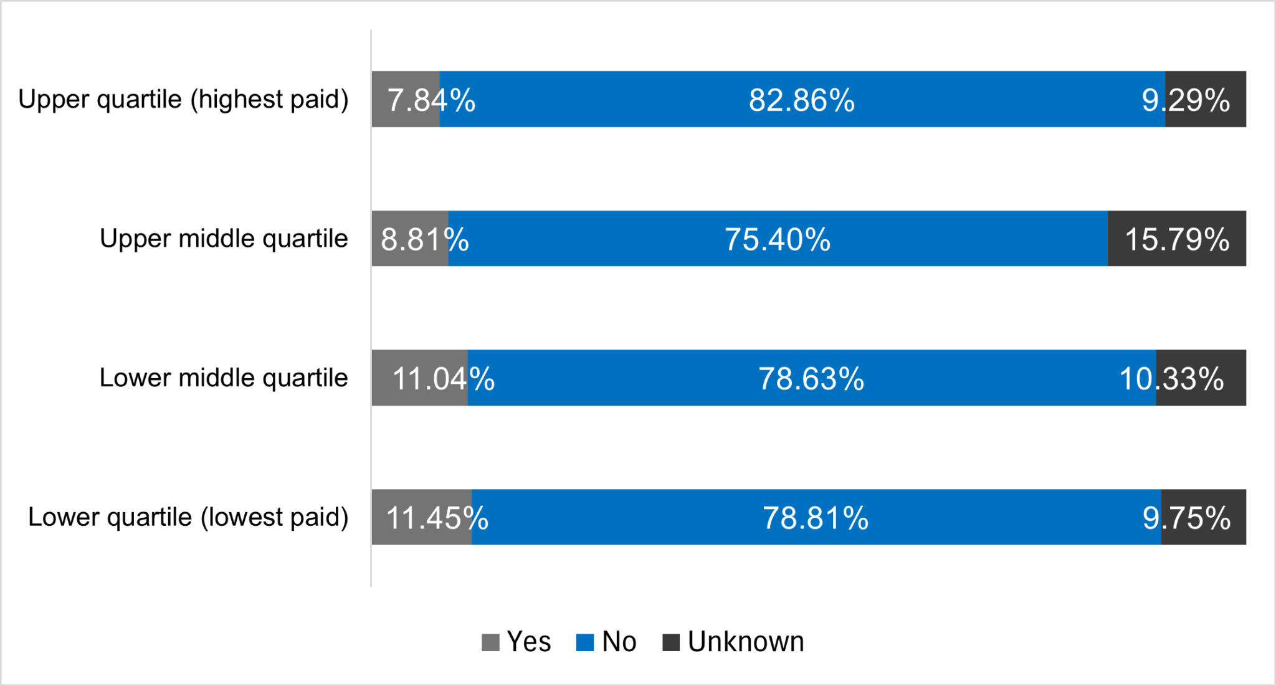
Task: Click the 9.29% dark bar segment
Action: [1206, 99]
